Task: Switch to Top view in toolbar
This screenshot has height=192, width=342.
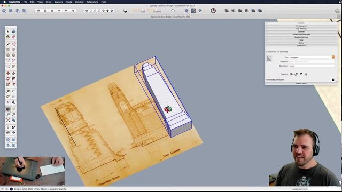Action: [x=45, y=11]
